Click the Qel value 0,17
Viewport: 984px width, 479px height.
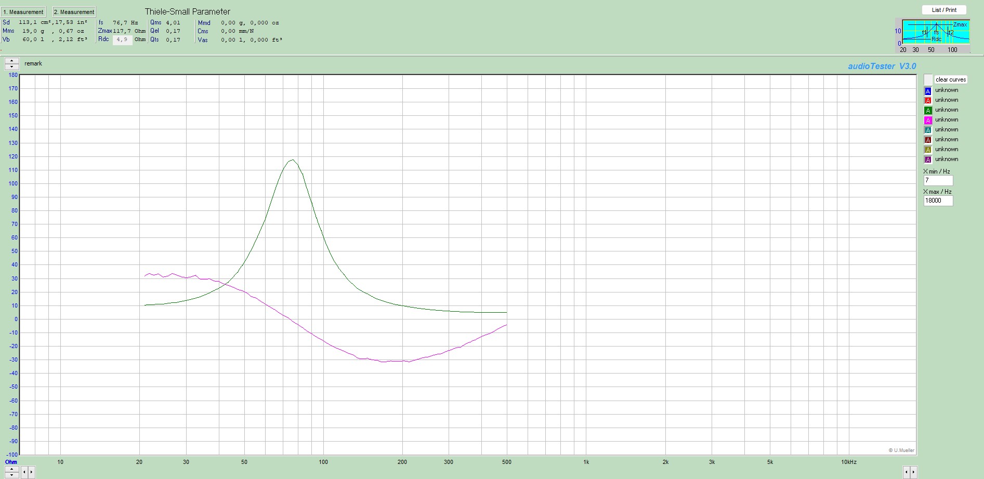click(173, 31)
